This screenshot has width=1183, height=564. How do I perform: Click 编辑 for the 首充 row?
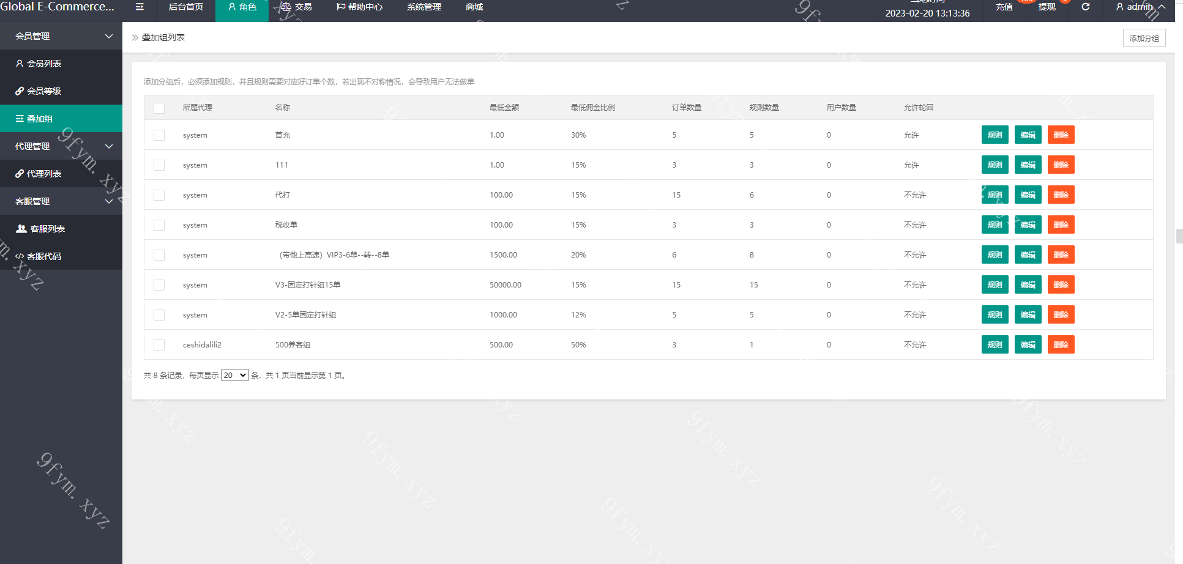(x=1028, y=135)
